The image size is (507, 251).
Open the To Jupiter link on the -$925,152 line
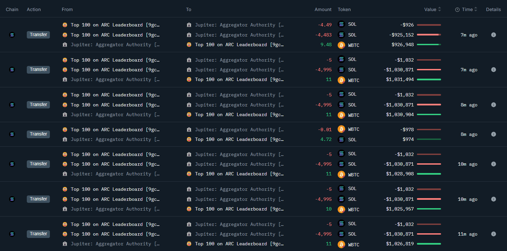tap(239, 35)
